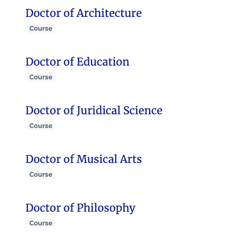The height and width of the screenshot is (236, 243).
Task: Click Course badge under Doctor of Education
Action: [x=41, y=77]
